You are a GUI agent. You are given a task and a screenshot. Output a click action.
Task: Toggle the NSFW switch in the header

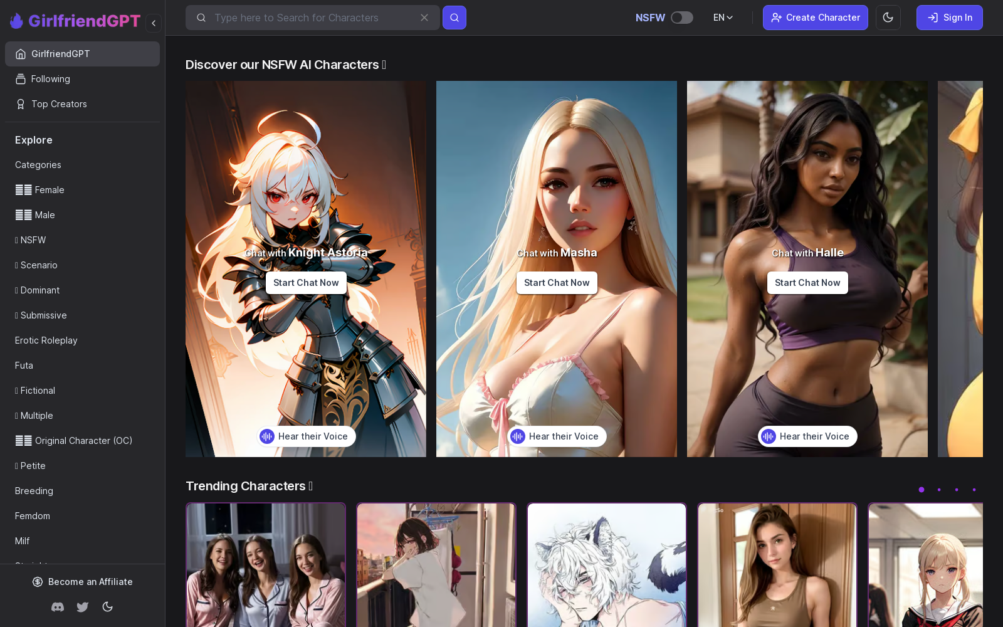(682, 18)
